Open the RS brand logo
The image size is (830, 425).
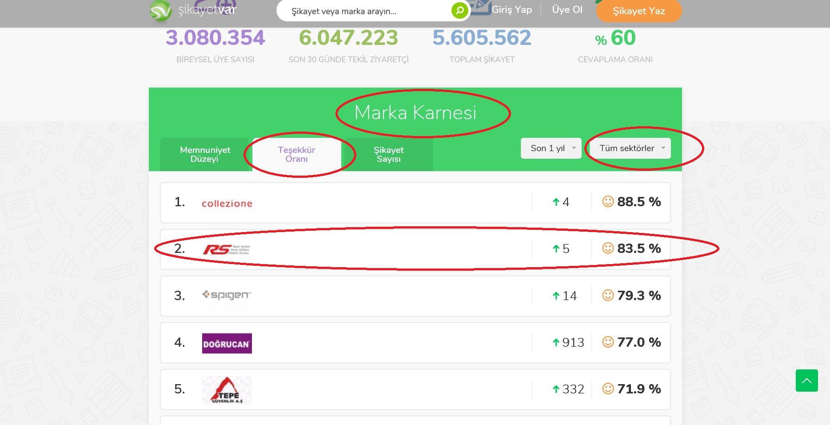[x=227, y=249]
